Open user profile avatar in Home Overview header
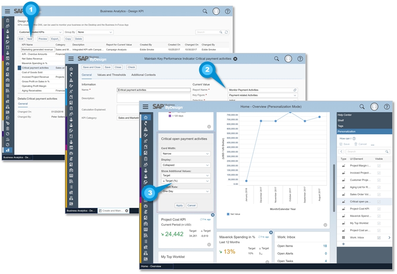 click(x=374, y=106)
